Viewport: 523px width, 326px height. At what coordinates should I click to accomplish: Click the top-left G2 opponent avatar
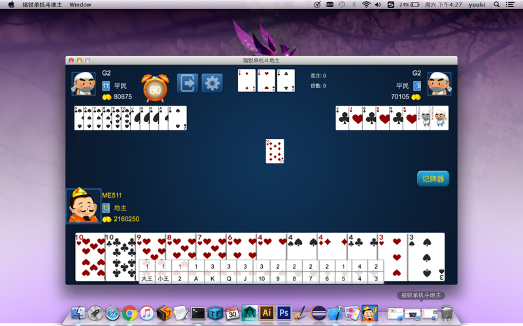(84, 84)
